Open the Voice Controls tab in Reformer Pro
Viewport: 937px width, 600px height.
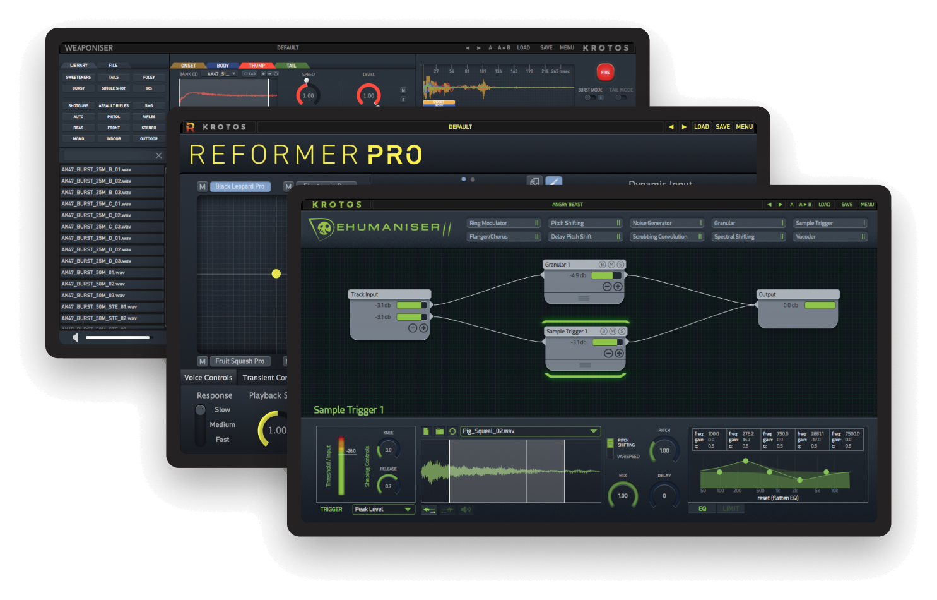coord(208,378)
